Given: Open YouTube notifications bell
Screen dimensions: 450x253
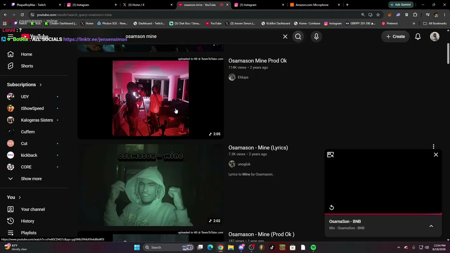Looking at the screenshot, I should [418, 37].
